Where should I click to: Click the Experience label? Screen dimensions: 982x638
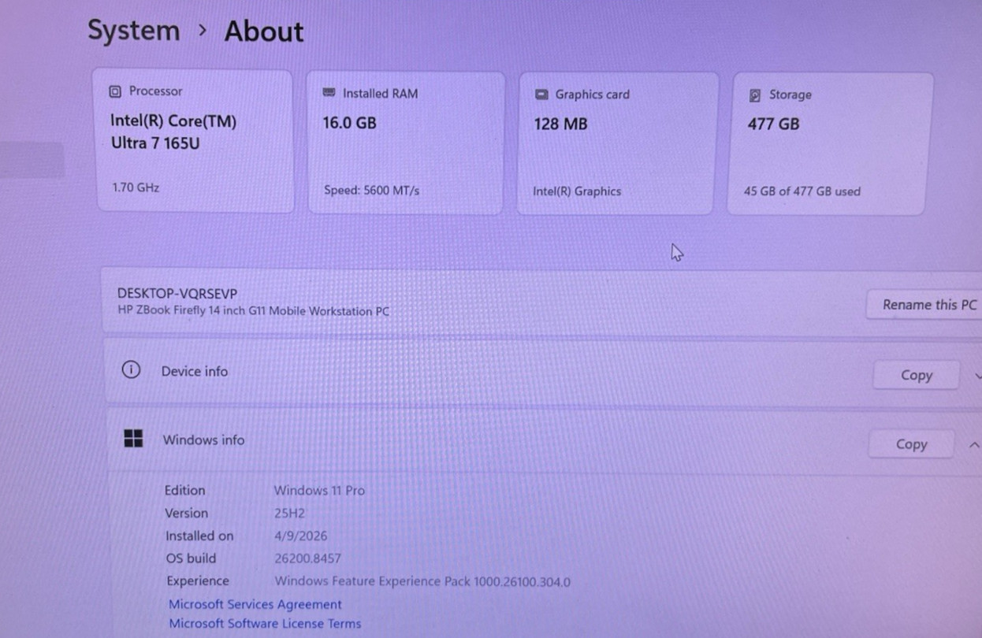click(x=198, y=581)
